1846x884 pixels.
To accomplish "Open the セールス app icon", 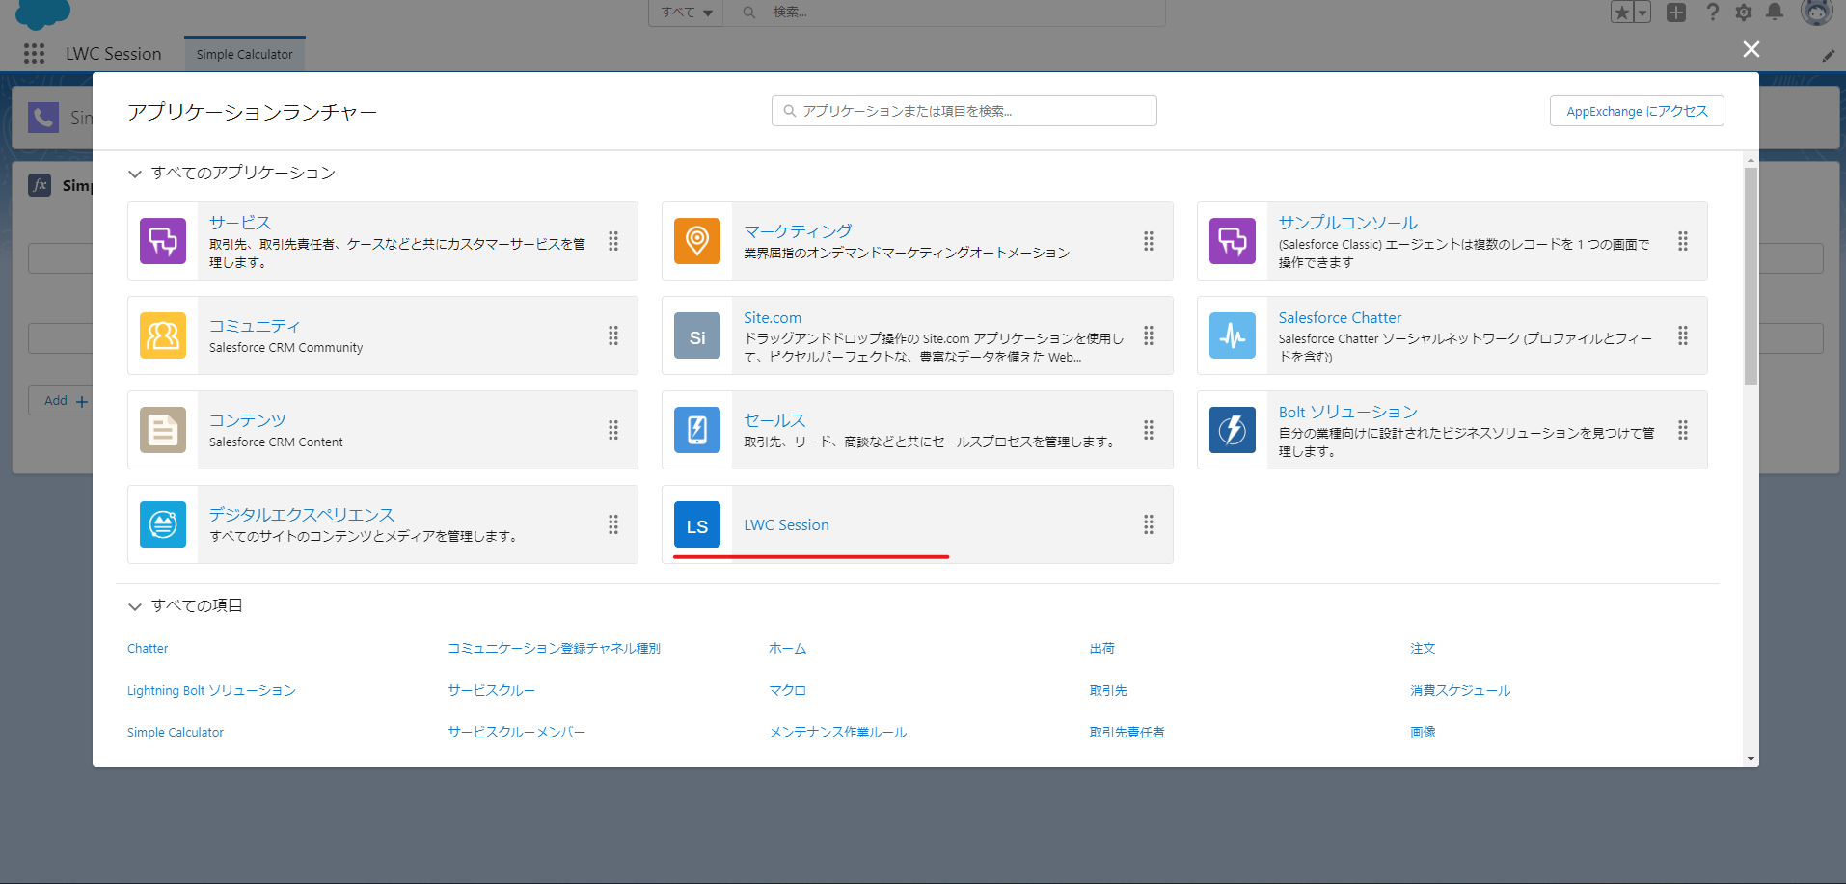I will pos(697,430).
